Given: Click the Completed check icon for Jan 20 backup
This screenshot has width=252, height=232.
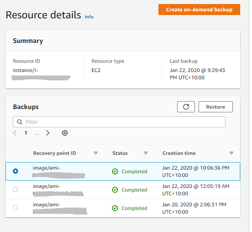Looking at the screenshot, I should tap(115, 208).
